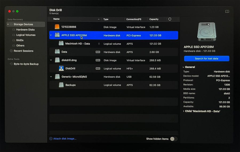The width and height of the screenshot is (240, 152).
Task: Click the HFS+ file system cell
Action: tap(130, 69)
